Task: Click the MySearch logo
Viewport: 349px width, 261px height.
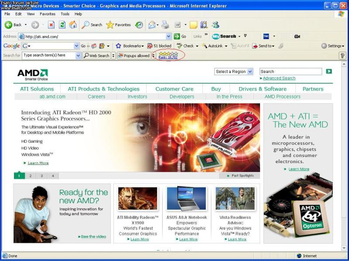Action: click(224, 37)
